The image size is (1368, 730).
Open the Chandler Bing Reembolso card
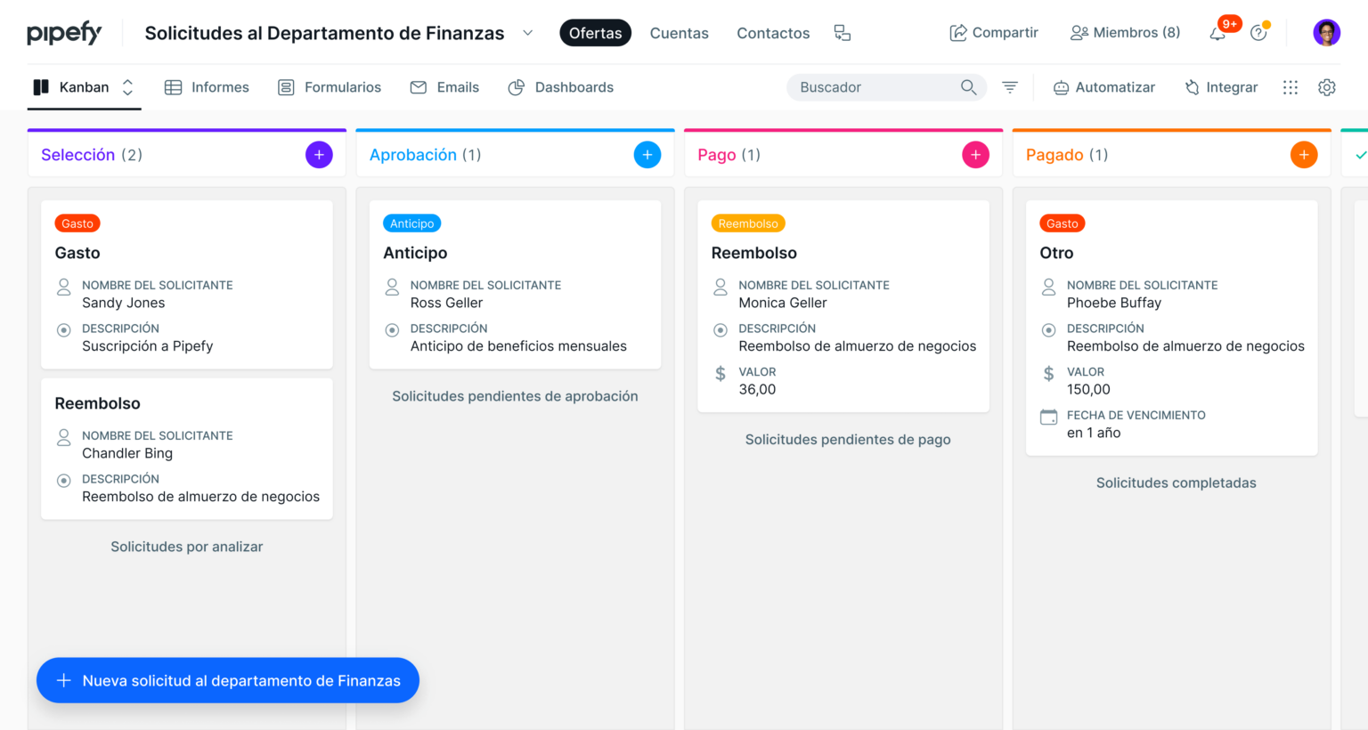tap(187, 449)
